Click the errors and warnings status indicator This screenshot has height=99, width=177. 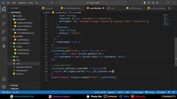coord(6,92)
